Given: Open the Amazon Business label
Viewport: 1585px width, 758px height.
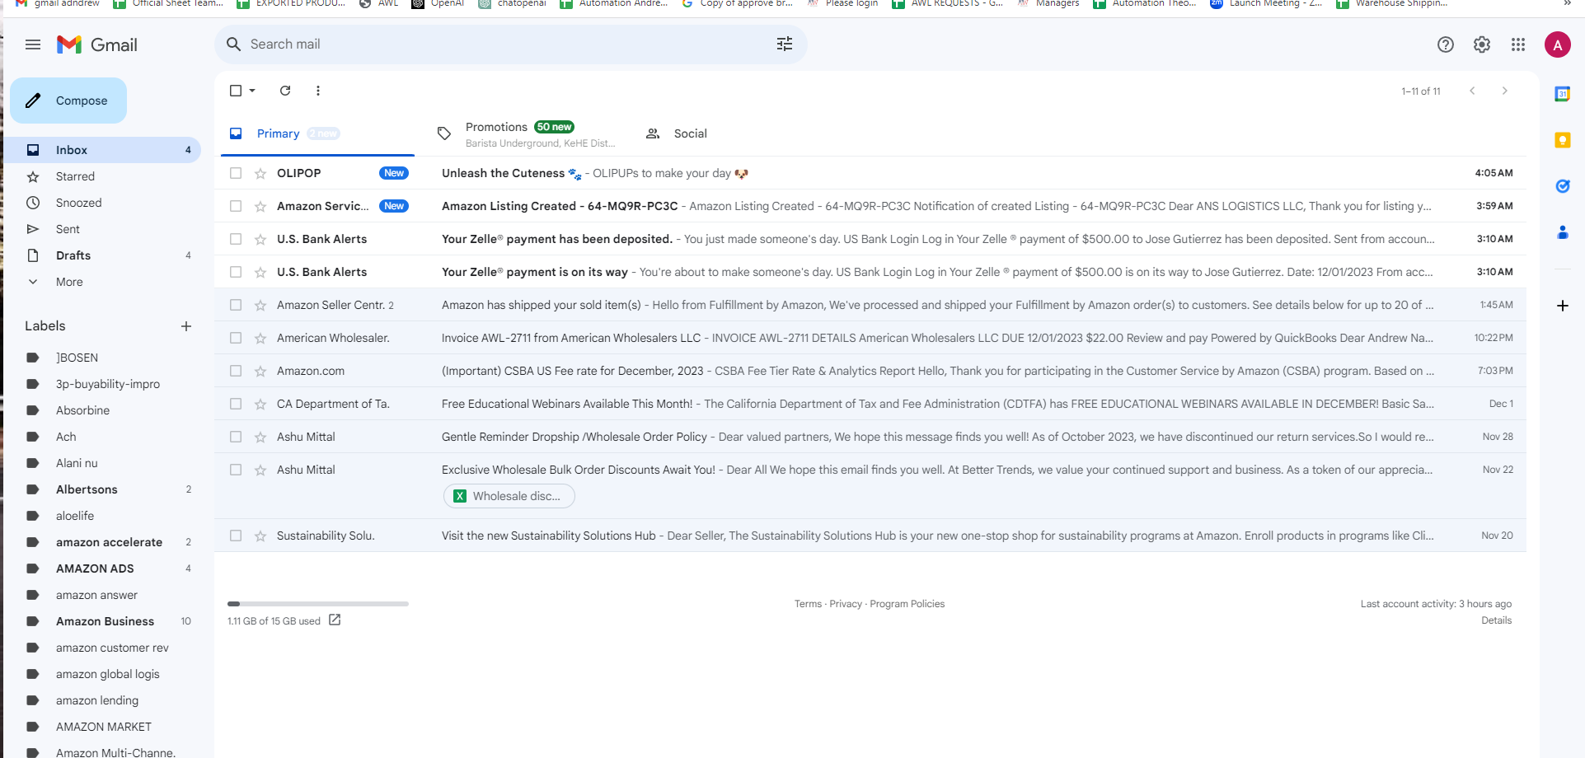Looking at the screenshot, I should pyautogui.click(x=102, y=621).
